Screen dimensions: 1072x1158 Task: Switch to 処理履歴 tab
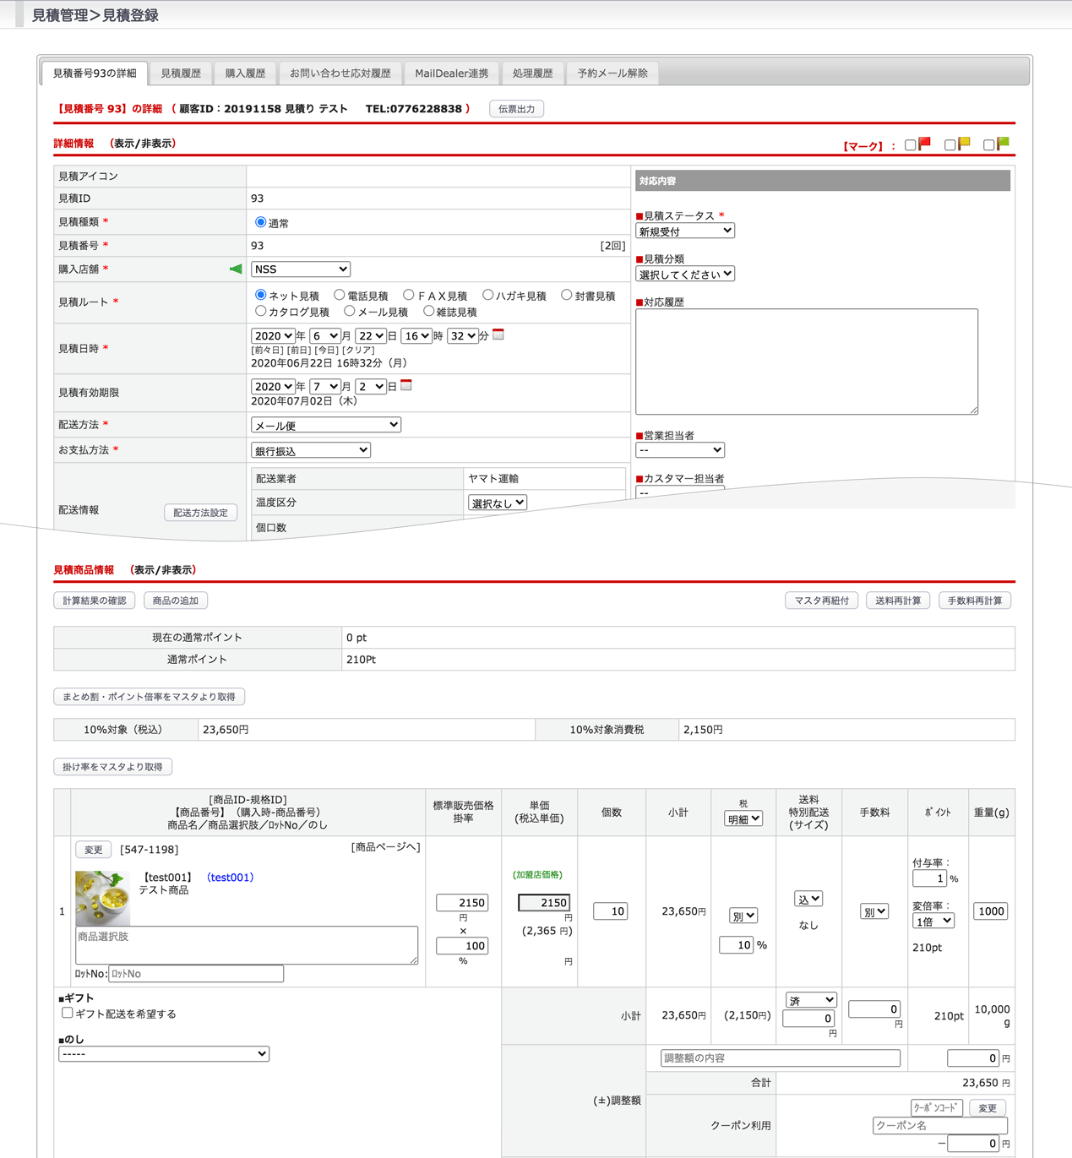point(532,73)
